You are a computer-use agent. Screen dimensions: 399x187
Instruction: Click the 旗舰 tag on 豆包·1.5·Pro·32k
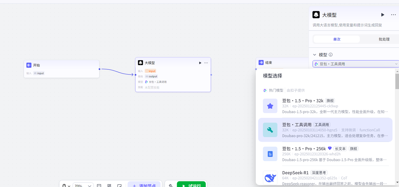(330, 101)
